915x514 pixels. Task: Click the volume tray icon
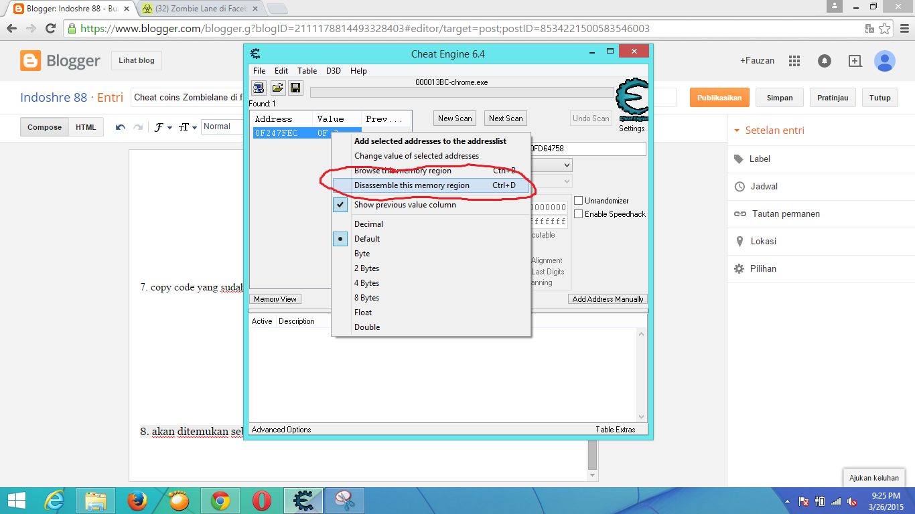[x=852, y=501]
